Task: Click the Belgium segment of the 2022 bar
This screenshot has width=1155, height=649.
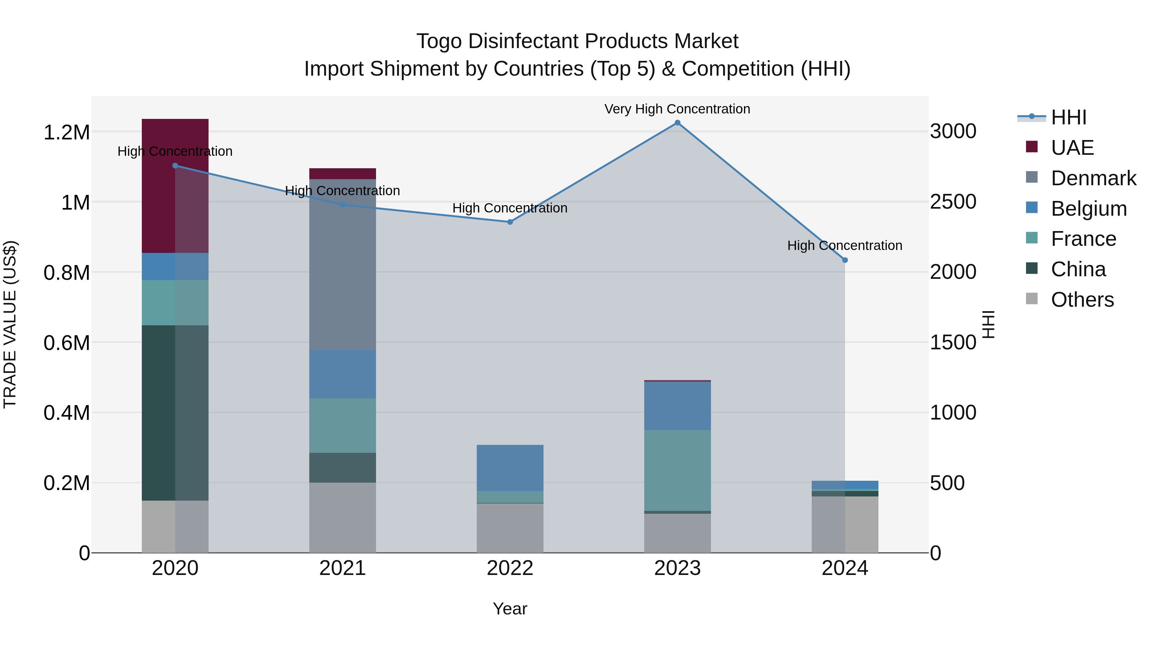Action: click(x=510, y=468)
